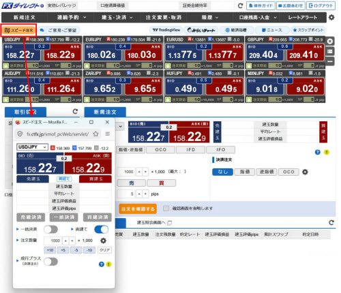Refresh the trading status panel
341x293 pixels.
tap(75, 112)
